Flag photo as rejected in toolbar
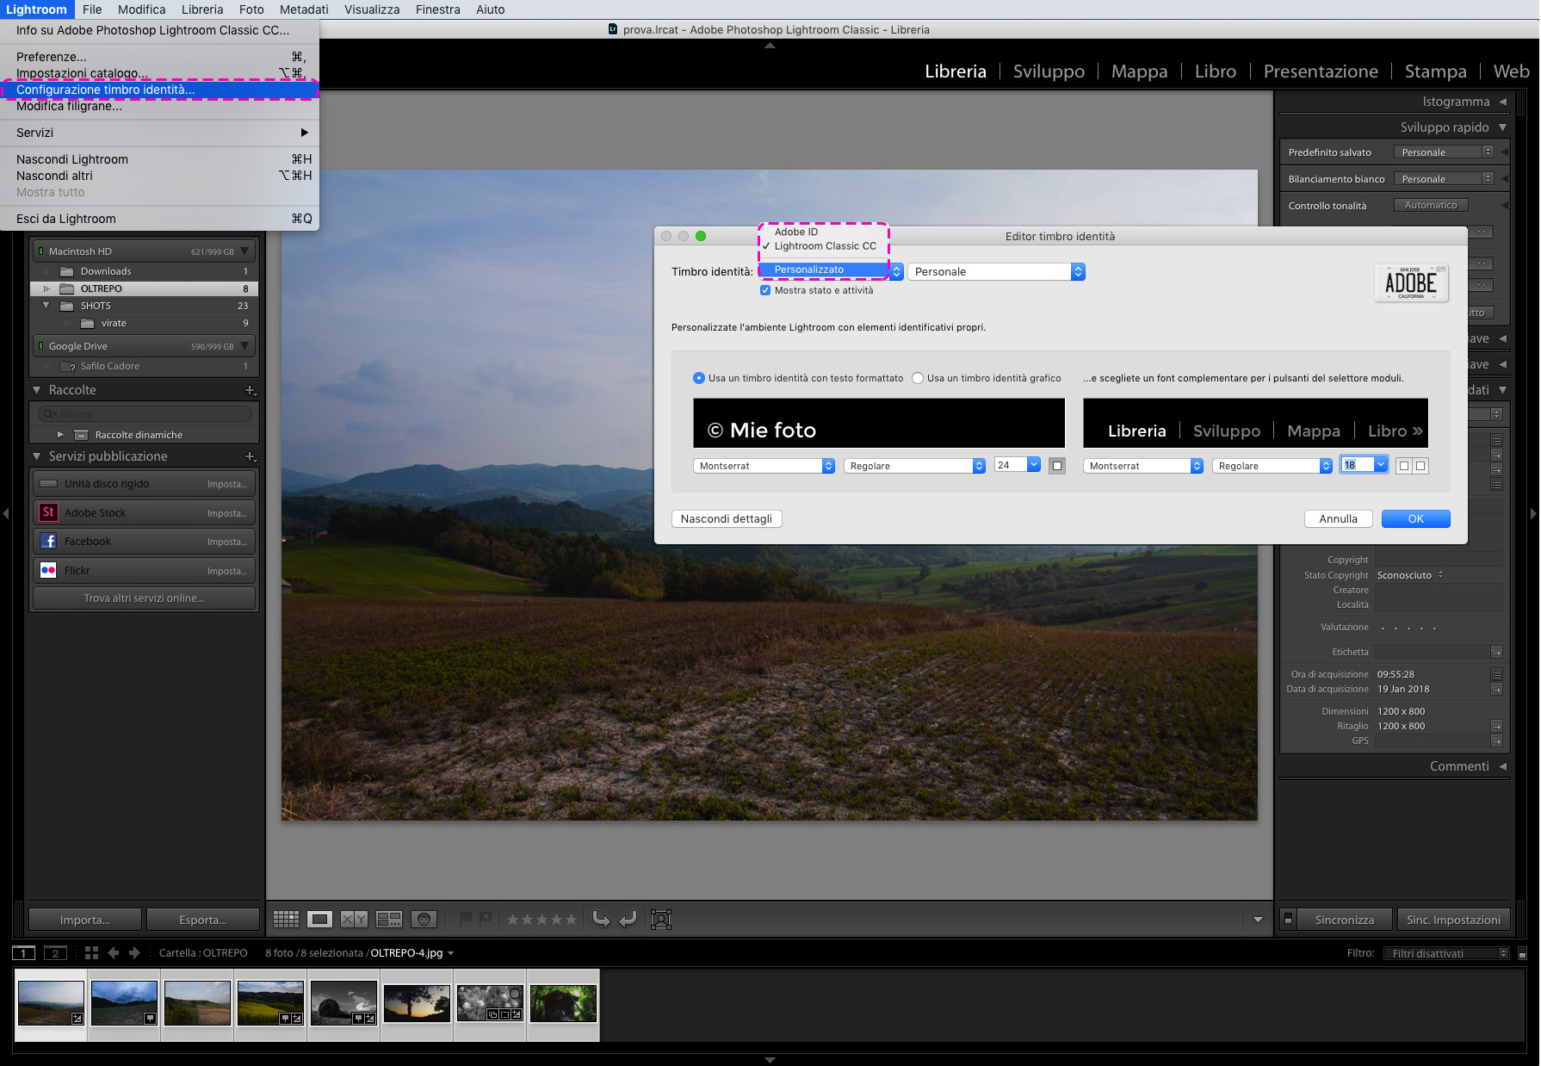Viewport: 1541px width, 1066px height. 486,919
